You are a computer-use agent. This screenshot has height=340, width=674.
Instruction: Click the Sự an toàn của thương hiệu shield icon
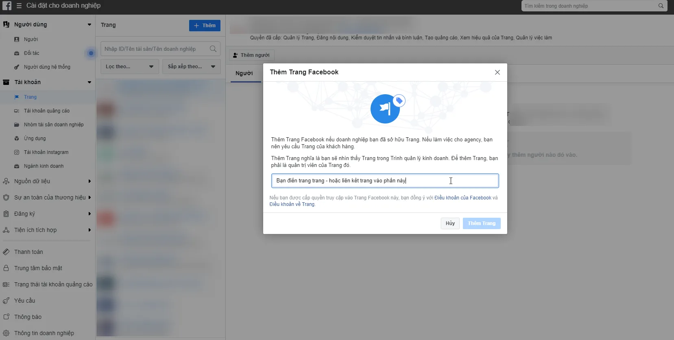[x=6, y=197]
